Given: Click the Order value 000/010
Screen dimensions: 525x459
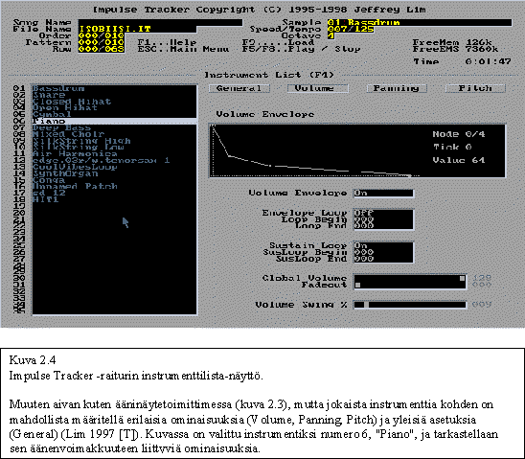Looking at the screenshot, I should [x=102, y=35].
